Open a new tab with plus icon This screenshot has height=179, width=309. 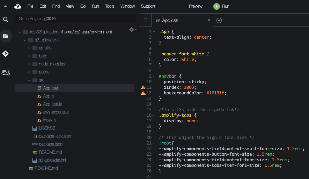[219, 21]
